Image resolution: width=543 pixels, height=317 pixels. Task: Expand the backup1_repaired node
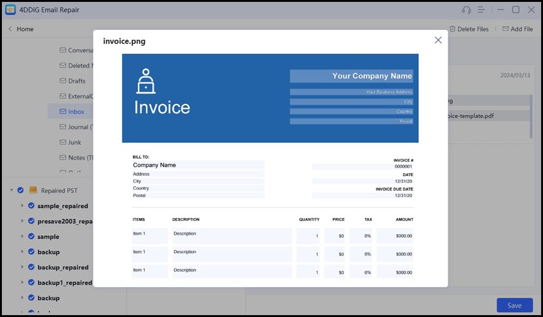coord(22,283)
